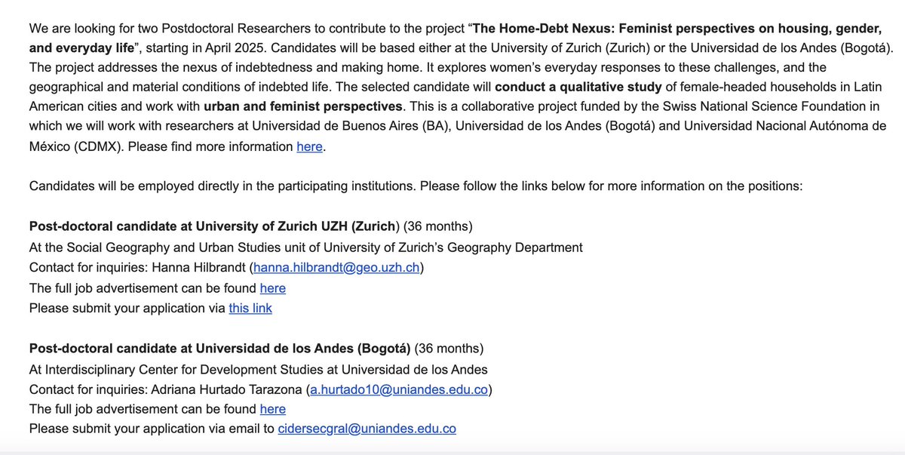Click the a.hurtado10@uniandes.edu.co email link
Screen dimensions: 905x455
tap(399, 389)
